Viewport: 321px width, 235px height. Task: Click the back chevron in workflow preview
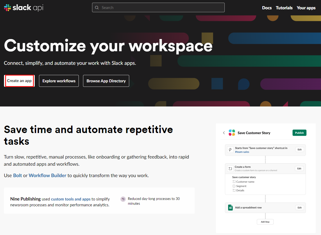pos(224,133)
